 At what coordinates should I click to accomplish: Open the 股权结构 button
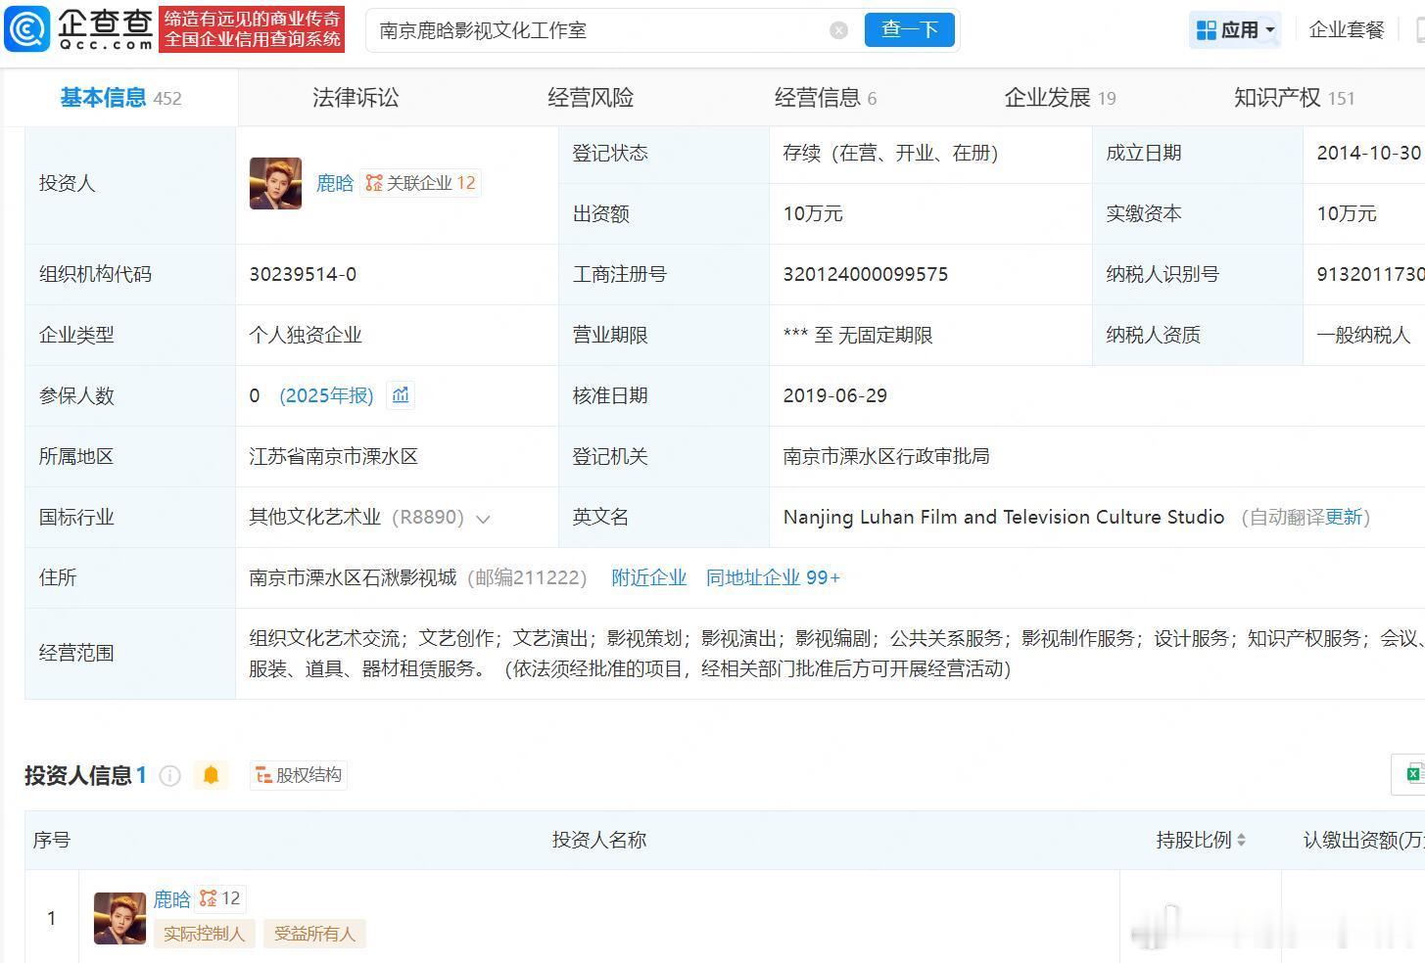click(x=299, y=775)
